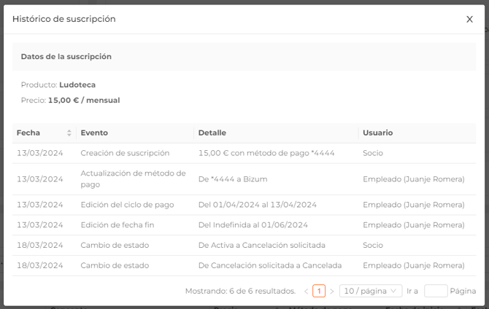Click the 'De Activa a Cancelación solicitada' detail
Image resolution: width=489 pixels, height=309 pixels.
tap(261, 246)
